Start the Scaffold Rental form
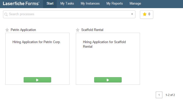Screen dimensions: 183x102 [108, 80]
